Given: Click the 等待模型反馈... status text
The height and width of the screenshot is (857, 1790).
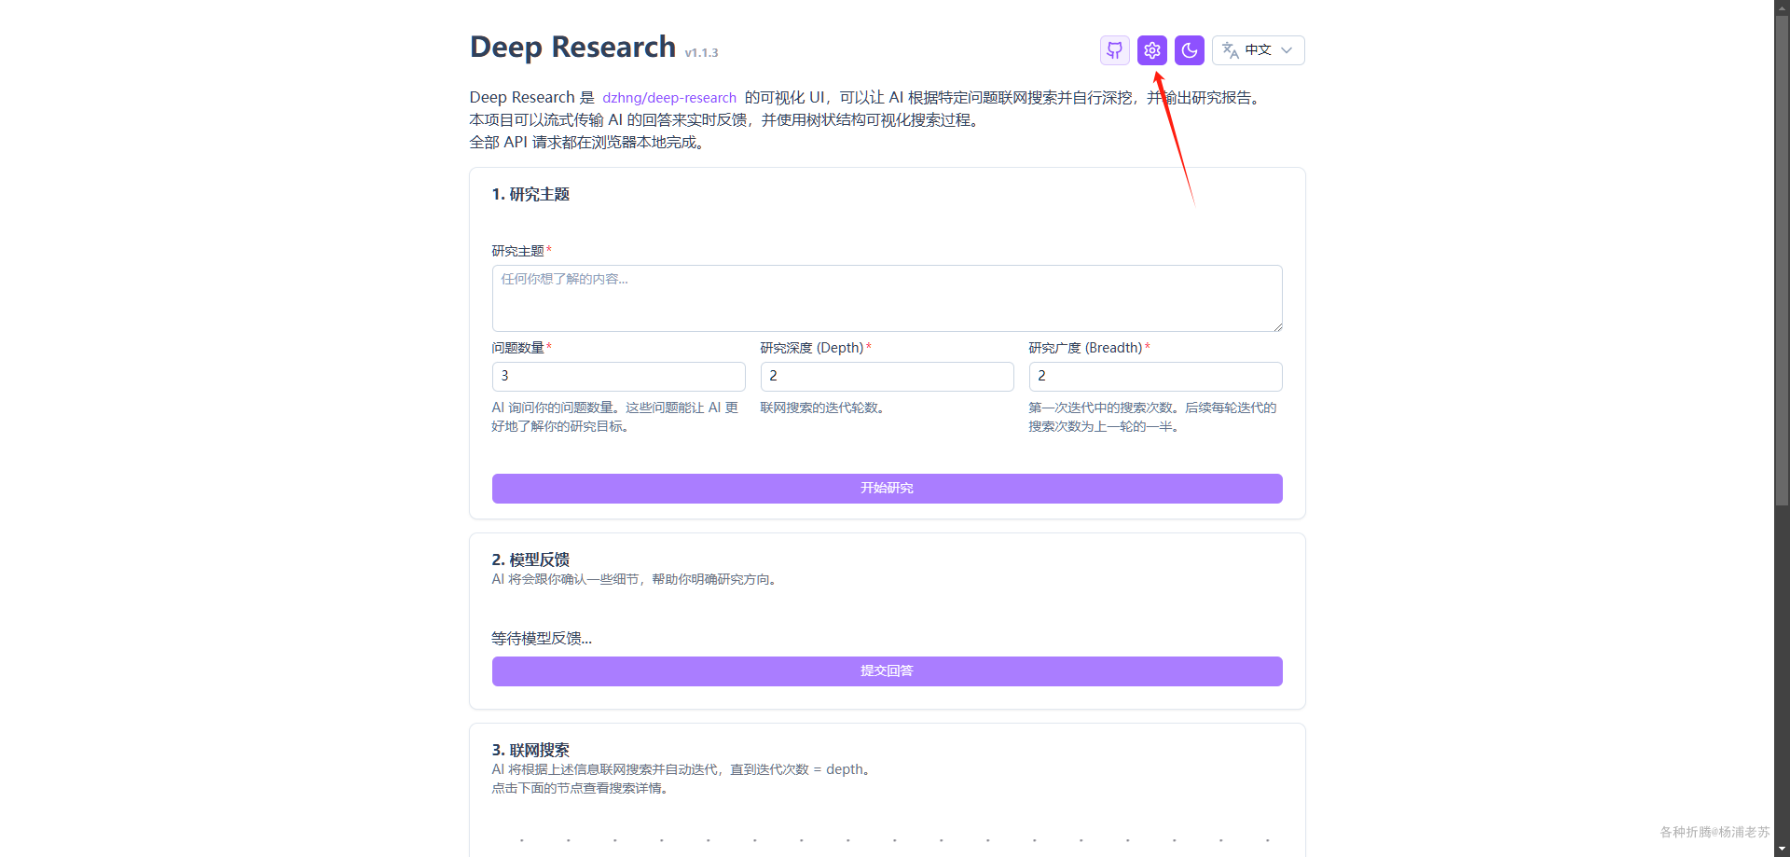Looking at the screenshot, I should pyautogui.click(x=542, y=639).
